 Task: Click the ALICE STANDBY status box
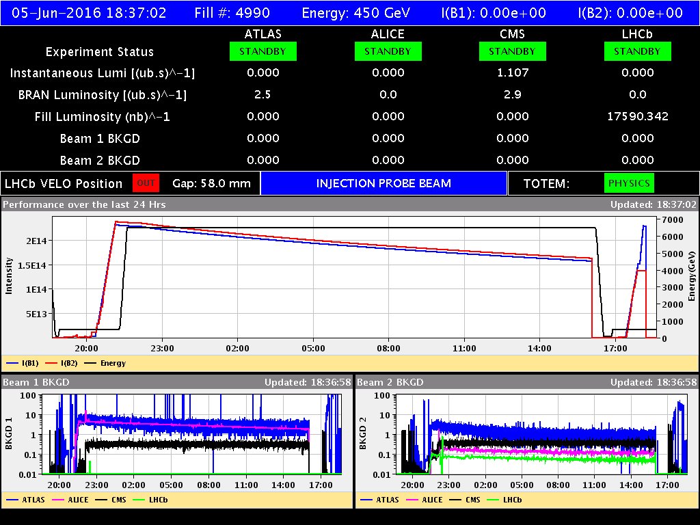point(388,51)
